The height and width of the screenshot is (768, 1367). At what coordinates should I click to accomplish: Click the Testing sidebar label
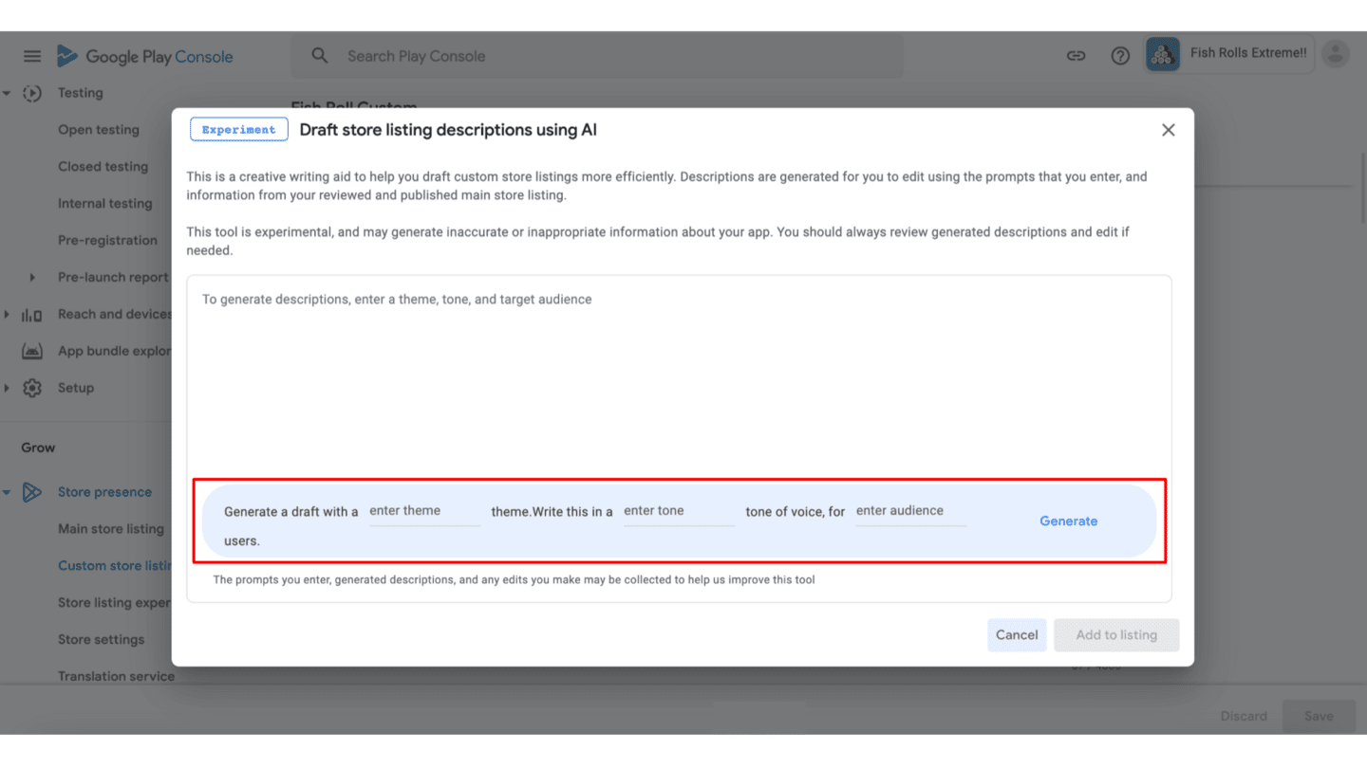click(x=81, y=93)
